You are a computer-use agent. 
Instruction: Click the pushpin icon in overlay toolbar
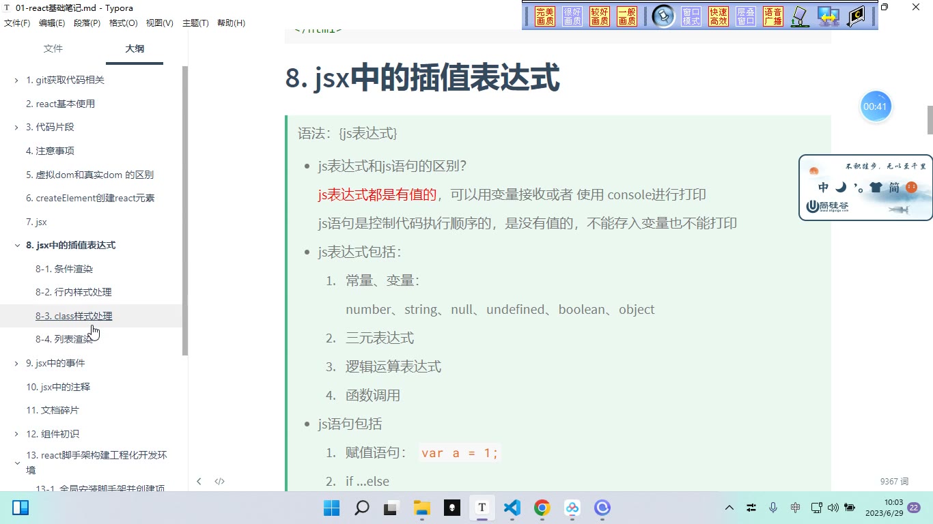click(663, 16)
